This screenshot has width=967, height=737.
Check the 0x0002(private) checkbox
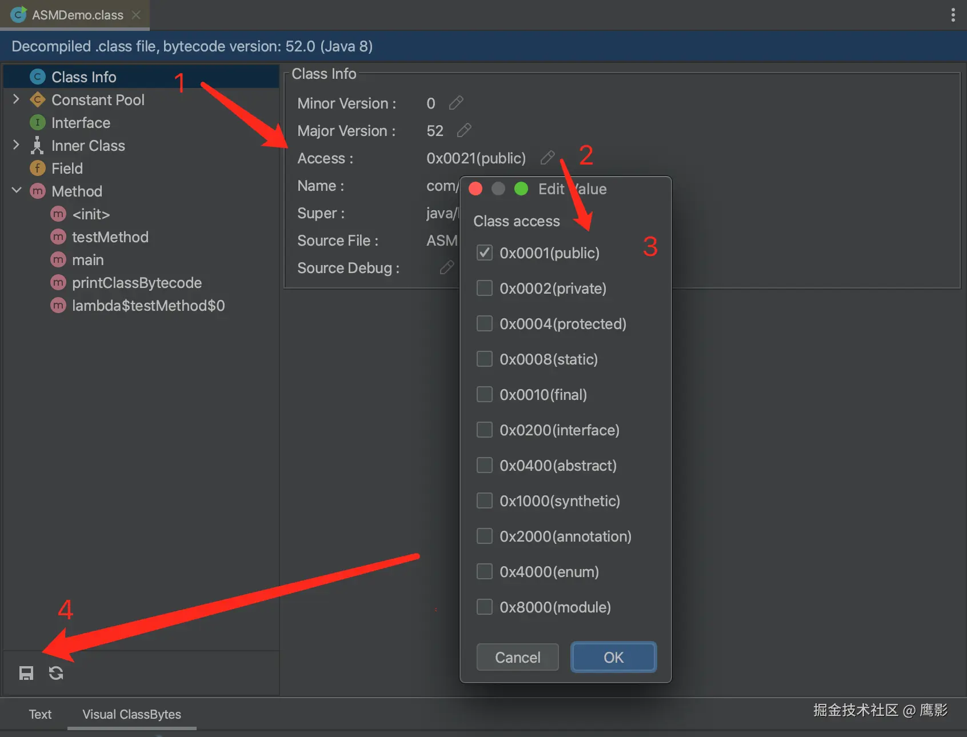coord(485,288)
